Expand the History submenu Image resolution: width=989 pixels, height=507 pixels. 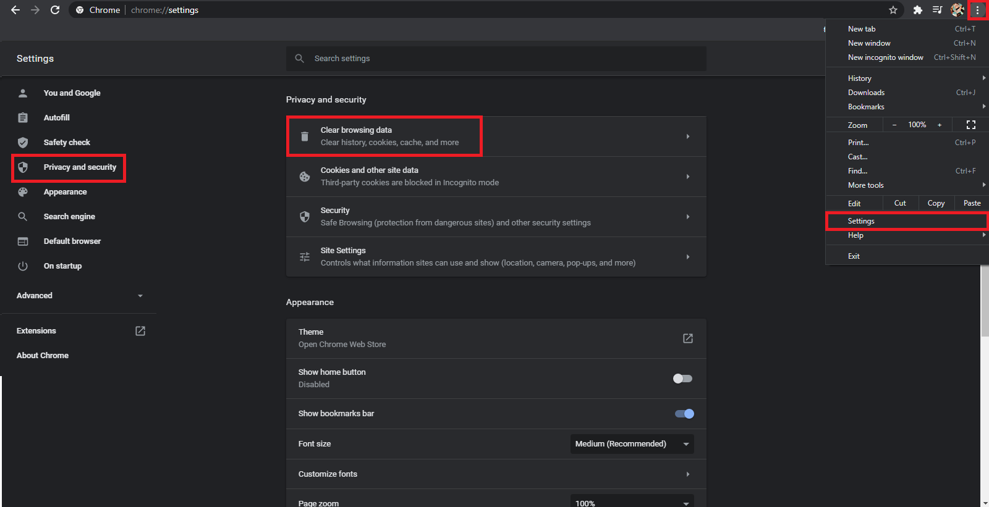[x=907, y=78]
